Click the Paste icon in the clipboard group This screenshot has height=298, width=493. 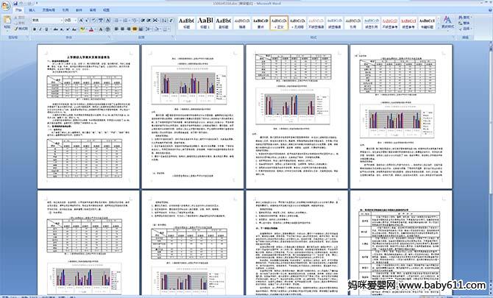click(7, 24)
